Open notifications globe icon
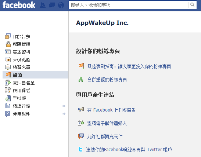Viewport: 201px width, 157px height. pyautogui.click(x=61, y=5)
